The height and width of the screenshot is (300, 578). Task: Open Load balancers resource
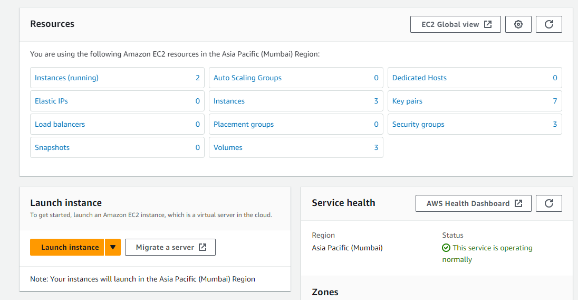[x=60, y=124]
